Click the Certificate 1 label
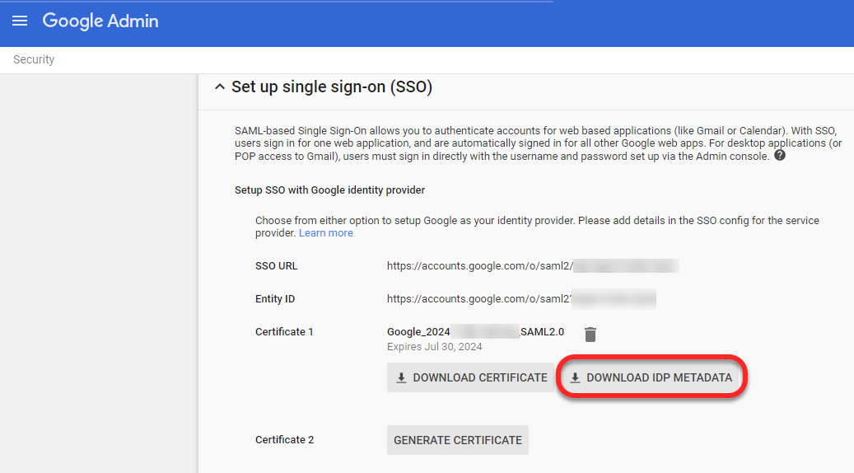 pyautogui.click(x=284, y=332)
